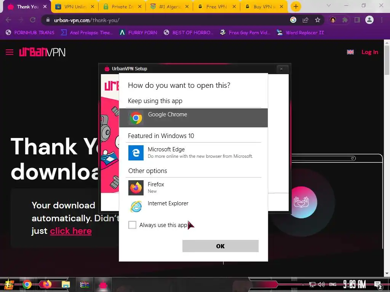Pick Firefox from Other options
This screenshot has height=292, width=390.
[193, 188]
